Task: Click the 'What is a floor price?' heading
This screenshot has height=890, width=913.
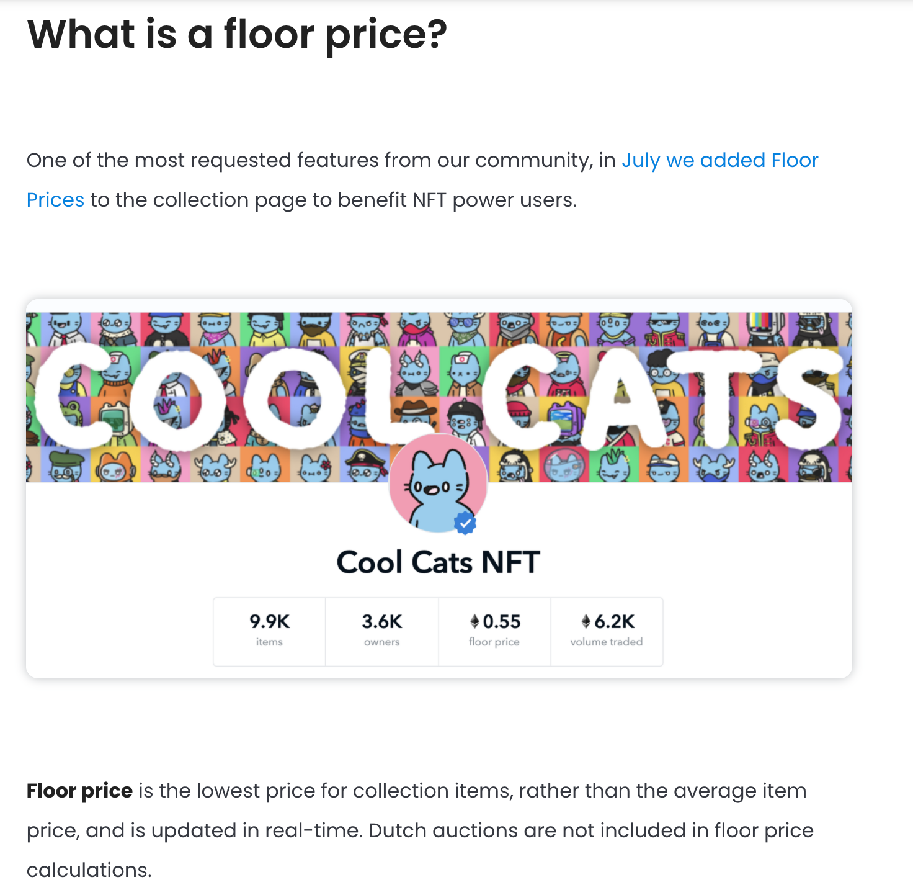Action: (x=237, y=35)
